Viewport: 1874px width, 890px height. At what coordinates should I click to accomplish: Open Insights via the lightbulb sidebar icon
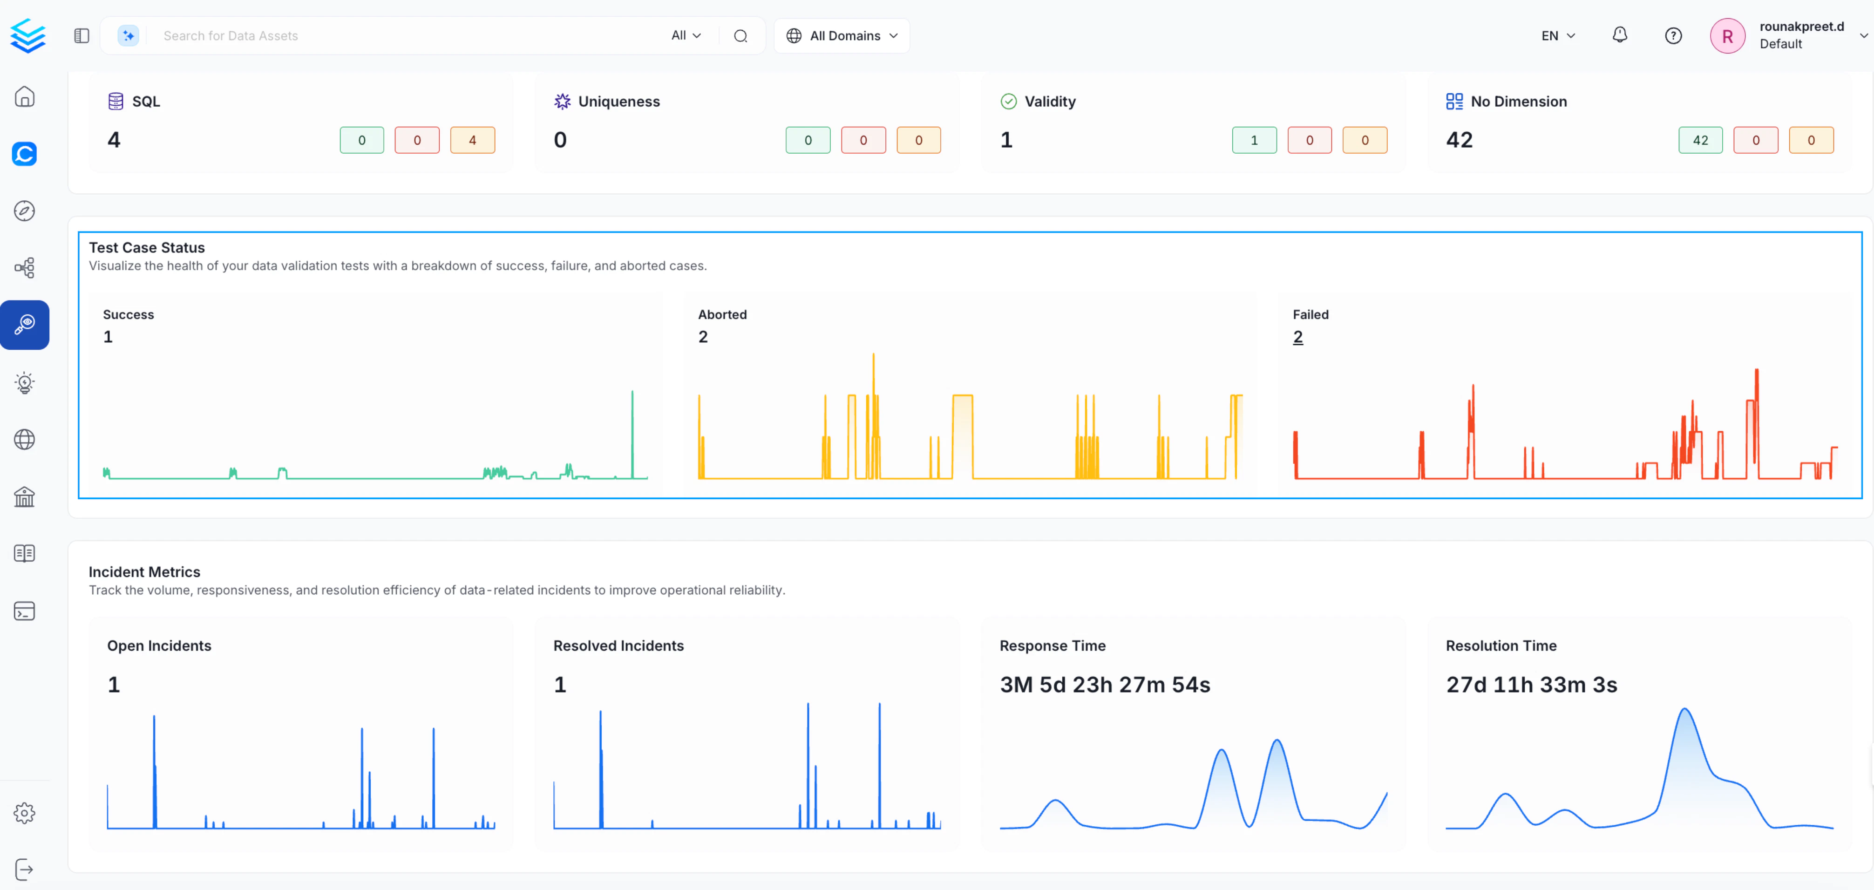[25, 383]
